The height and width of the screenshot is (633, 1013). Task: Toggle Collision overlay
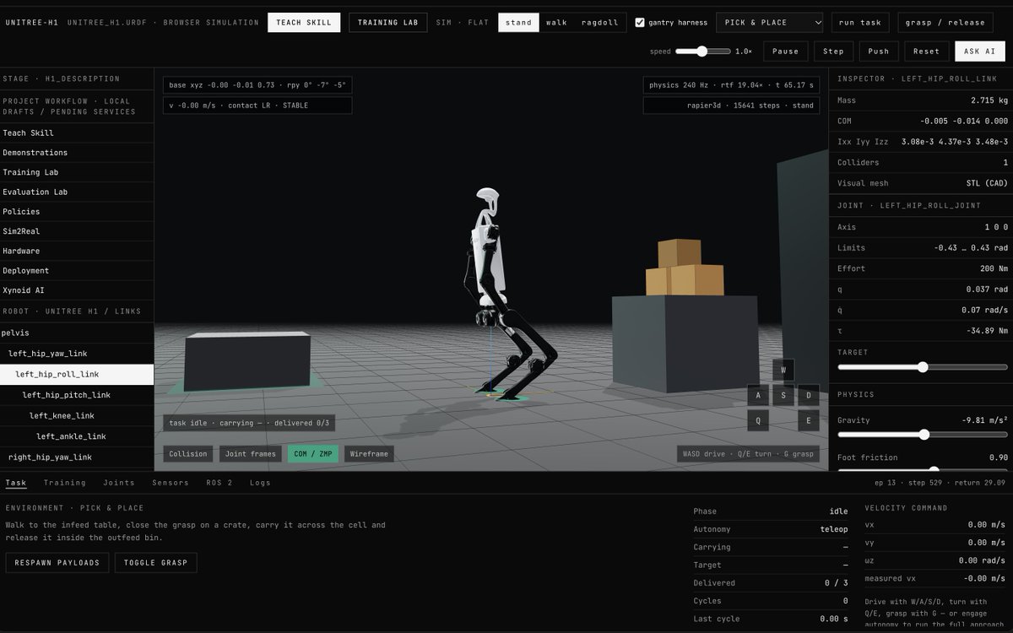tap(187, 454)
